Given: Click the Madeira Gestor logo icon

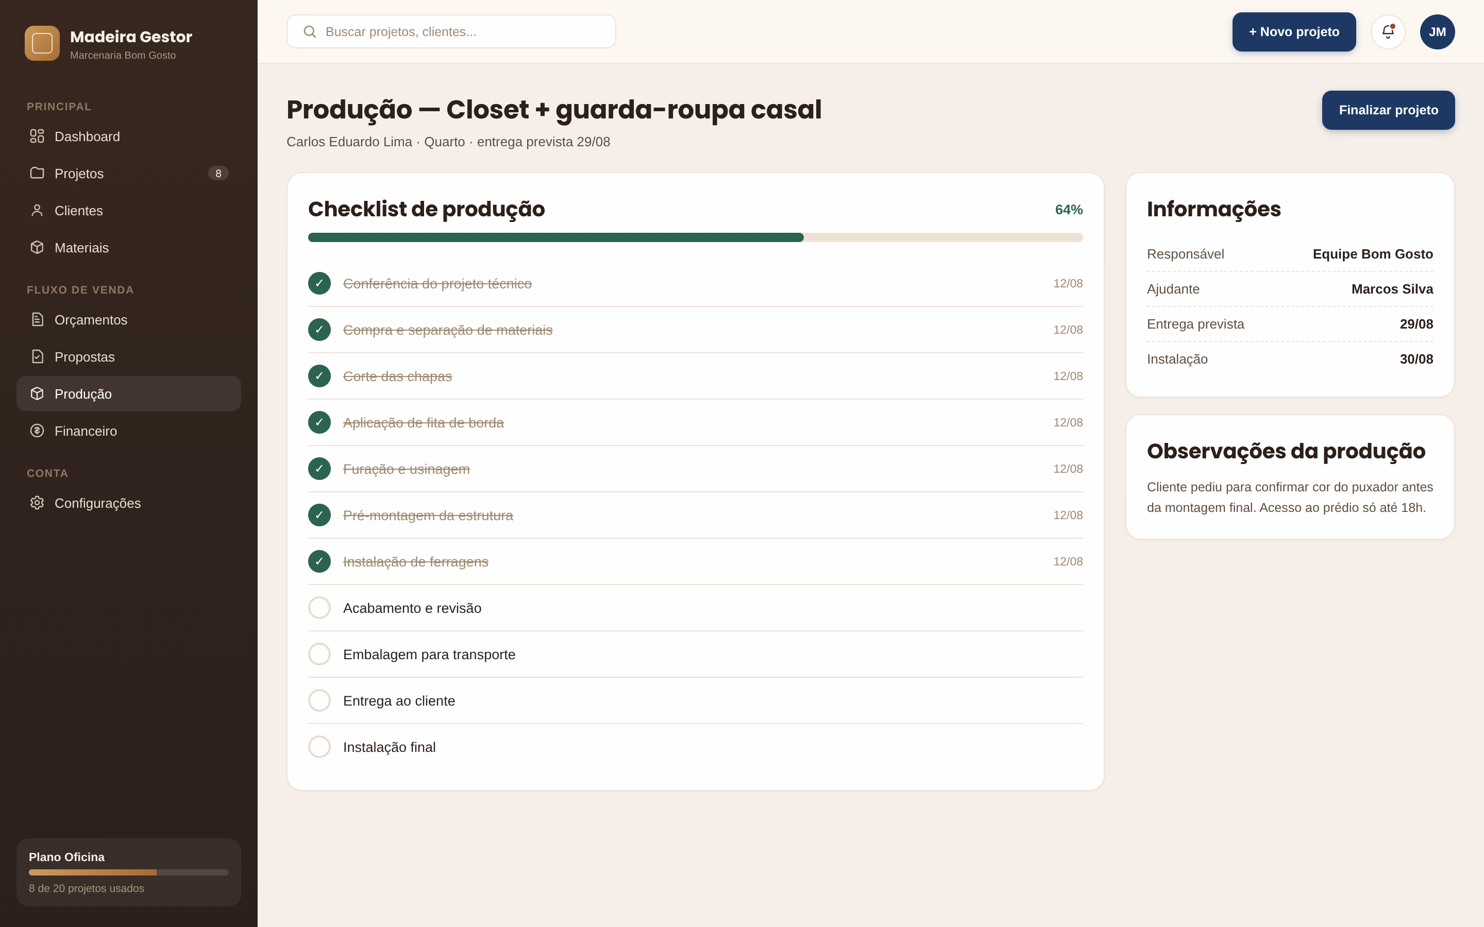Looking at the screenshot, I should (x=42, y=44).
